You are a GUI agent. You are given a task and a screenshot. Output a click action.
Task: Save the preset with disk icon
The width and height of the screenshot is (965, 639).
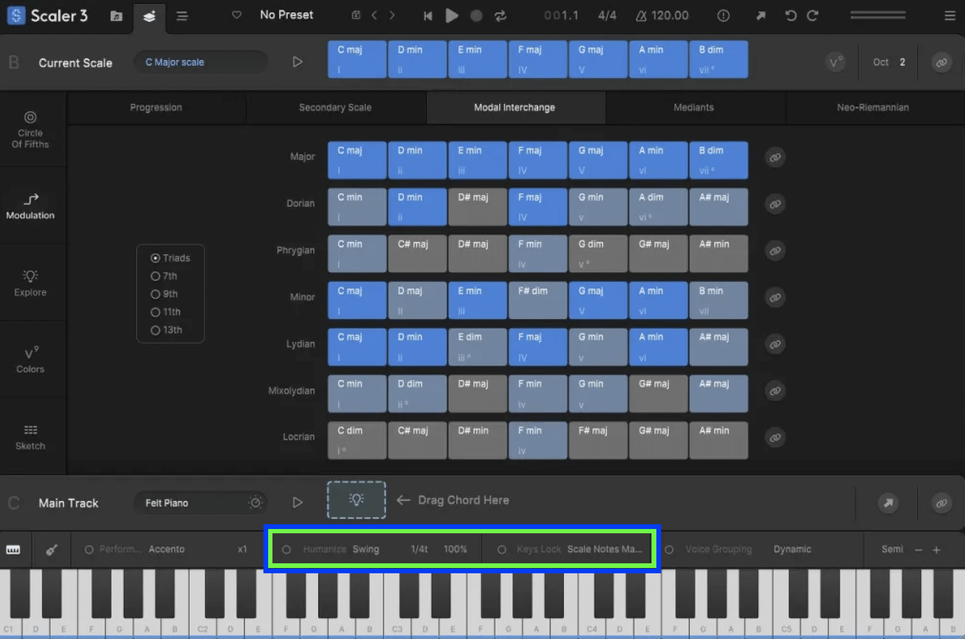[x=356, y=15]
